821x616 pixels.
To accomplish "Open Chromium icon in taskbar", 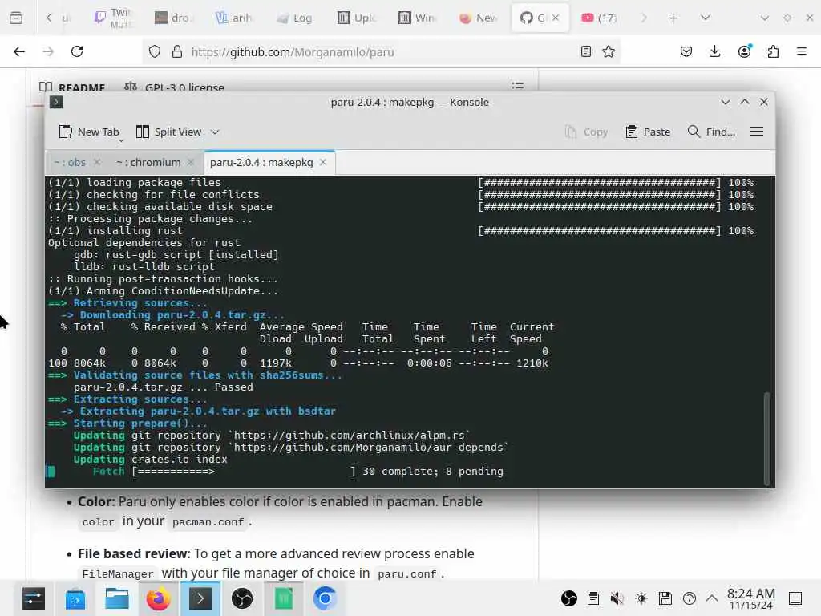I will click(x=325, y=598).
